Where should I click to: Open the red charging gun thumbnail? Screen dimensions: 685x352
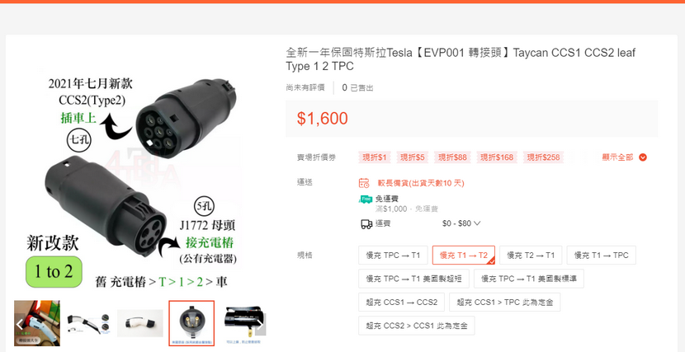(37, 323)
